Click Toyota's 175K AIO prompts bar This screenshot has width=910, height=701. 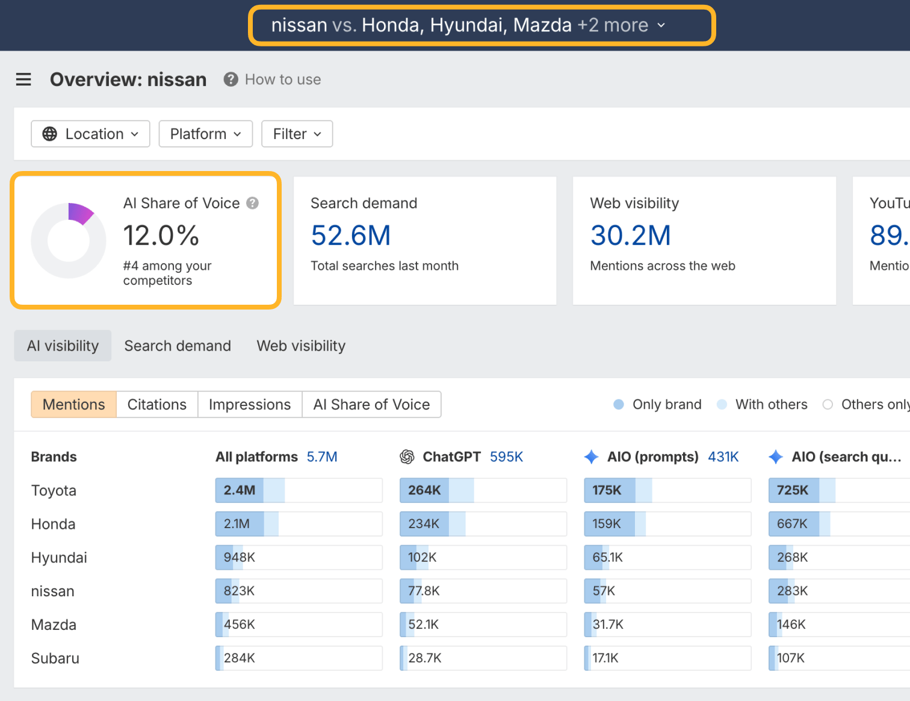[667, 490]
